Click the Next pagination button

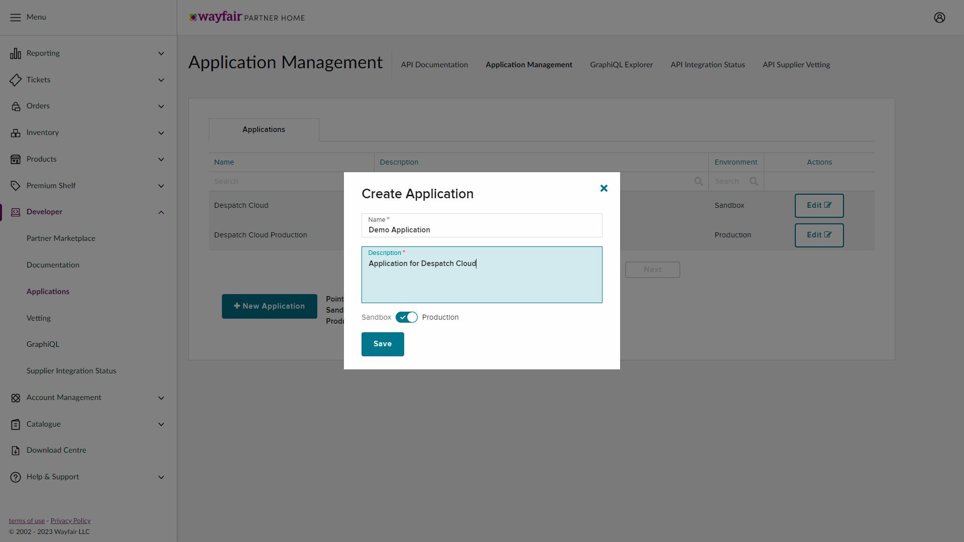tap(652, 269)
